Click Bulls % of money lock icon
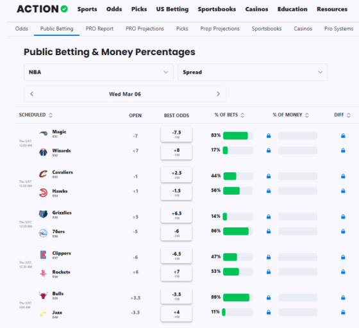359x328 pixels. (x=269, y=298)
